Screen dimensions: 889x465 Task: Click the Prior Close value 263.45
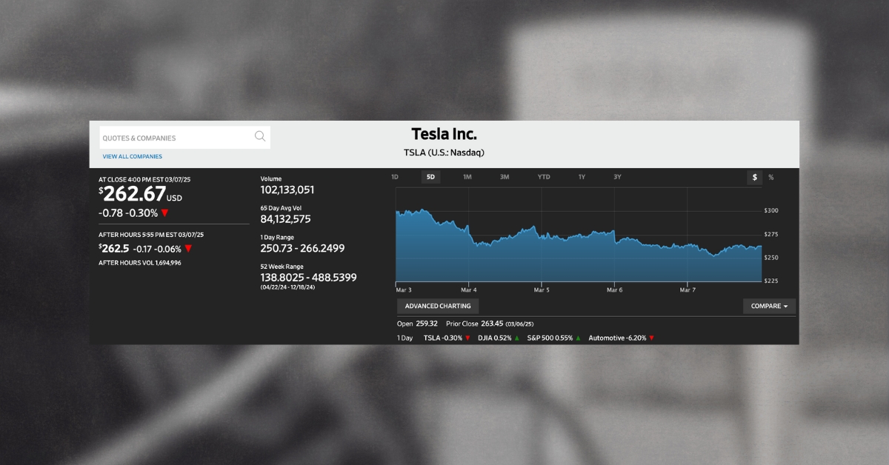pyautogui.click(x=491, y=324)
